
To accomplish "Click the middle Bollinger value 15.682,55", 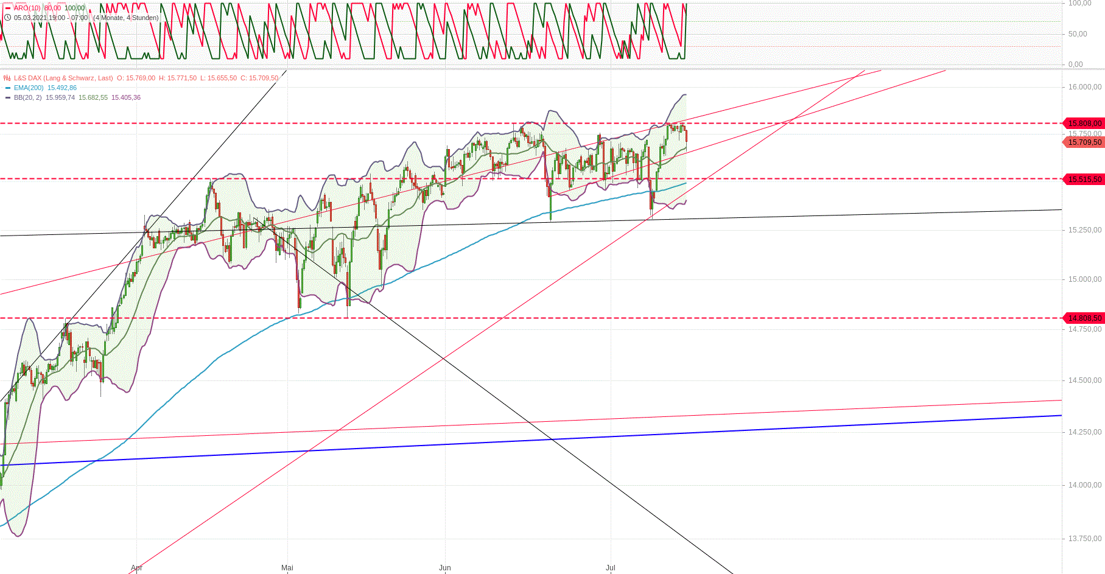I will coord(93,97).
